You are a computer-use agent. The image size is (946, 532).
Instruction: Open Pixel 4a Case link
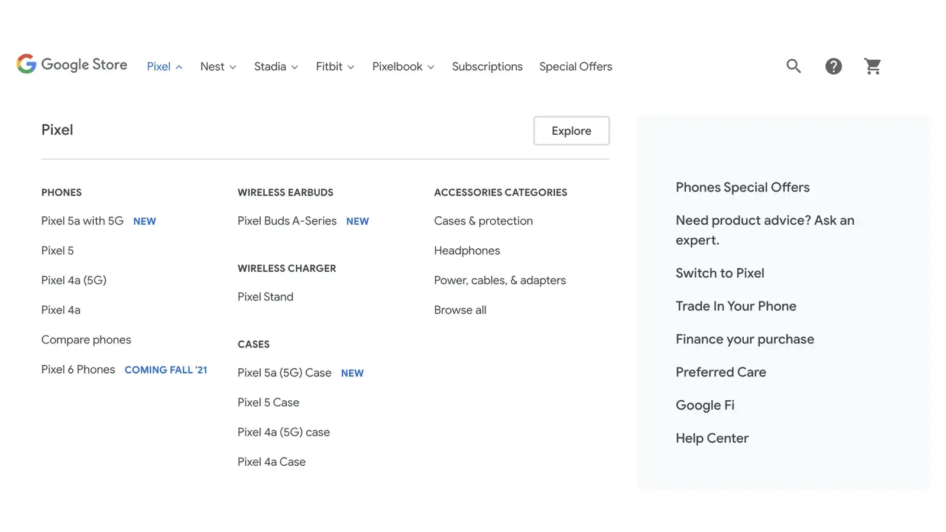pos(271,462)
